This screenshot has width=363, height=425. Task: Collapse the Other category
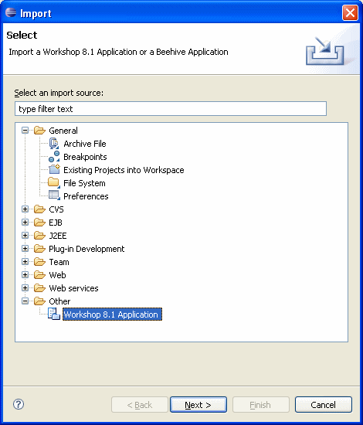click(25, 301)
